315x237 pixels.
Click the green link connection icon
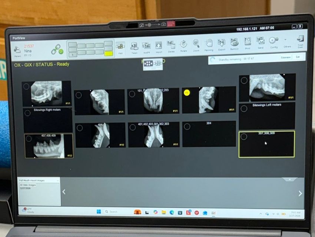coord(57,49)
